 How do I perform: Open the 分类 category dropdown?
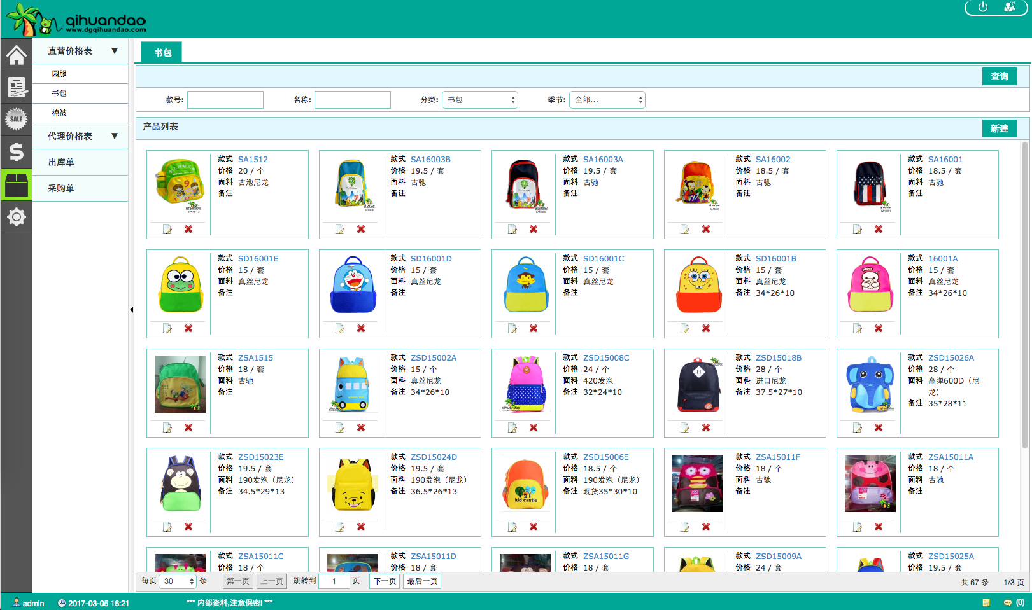[480, 100]
